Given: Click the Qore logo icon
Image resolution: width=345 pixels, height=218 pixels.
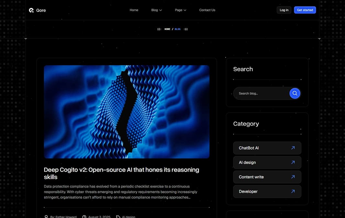Looking at the screenshot, I should click(31, 10).
